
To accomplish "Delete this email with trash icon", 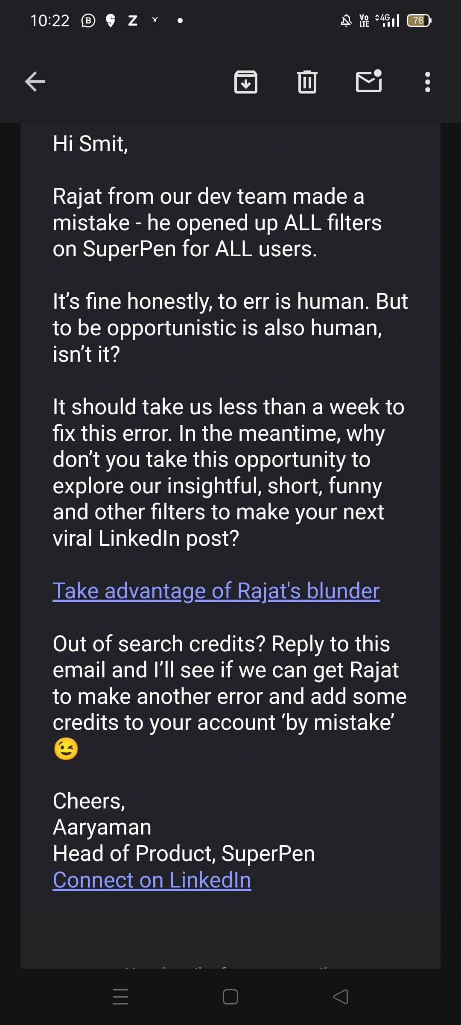I will coord(307,82).
